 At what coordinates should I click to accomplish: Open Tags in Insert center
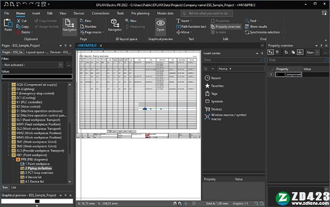click(x=211, y=93)
